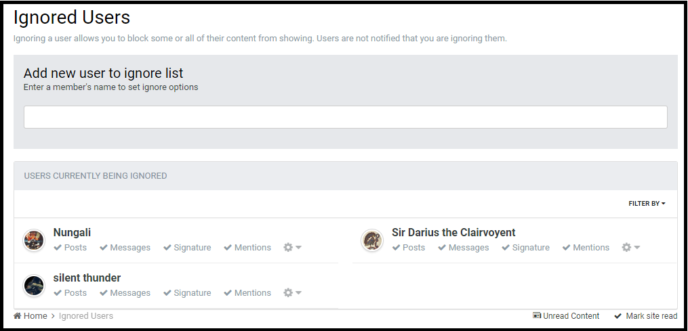Image resolution: width=688 pixels, height=331 pixels.
Task: Click the Mark site read checkmark icon
Action: pos(618,315)
